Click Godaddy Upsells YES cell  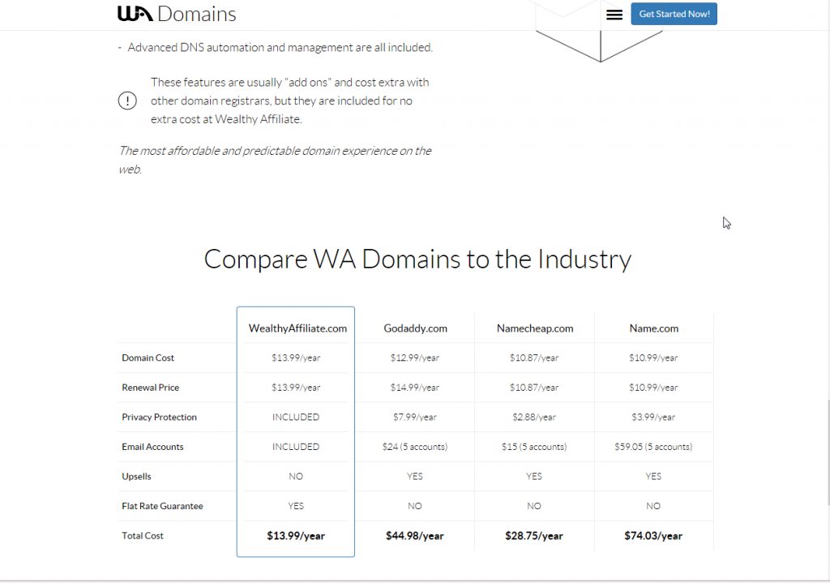click(414, 477)
